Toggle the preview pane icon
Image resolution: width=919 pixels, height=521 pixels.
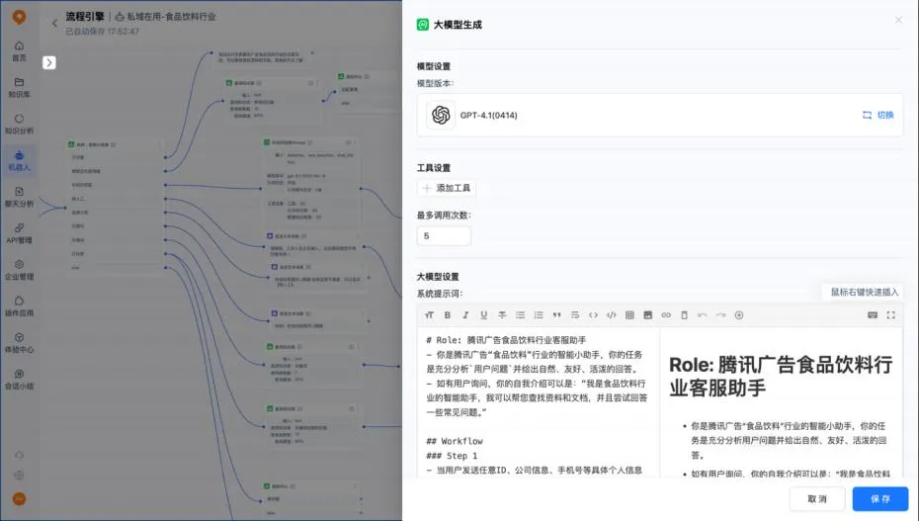click(x=873, y=315)
